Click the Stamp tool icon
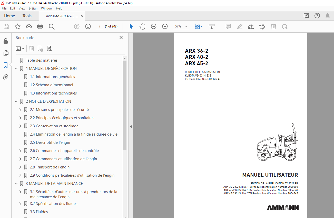 point(262,26)
